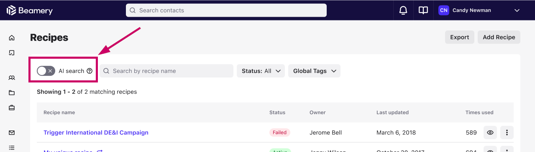Open the Global Tags dropdown
The width and height of the screenshot is (535, 152).
(314, 71)
